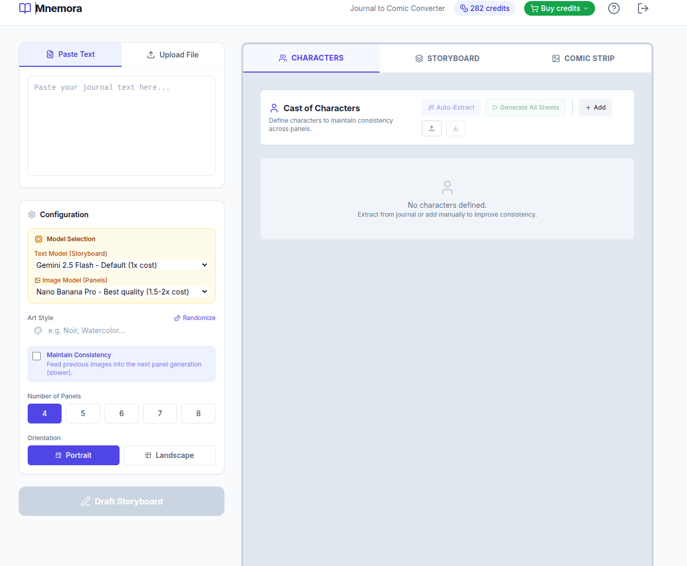Enable the Maintain Consistency checkbox
687x566 pixels.
point(37,356)
